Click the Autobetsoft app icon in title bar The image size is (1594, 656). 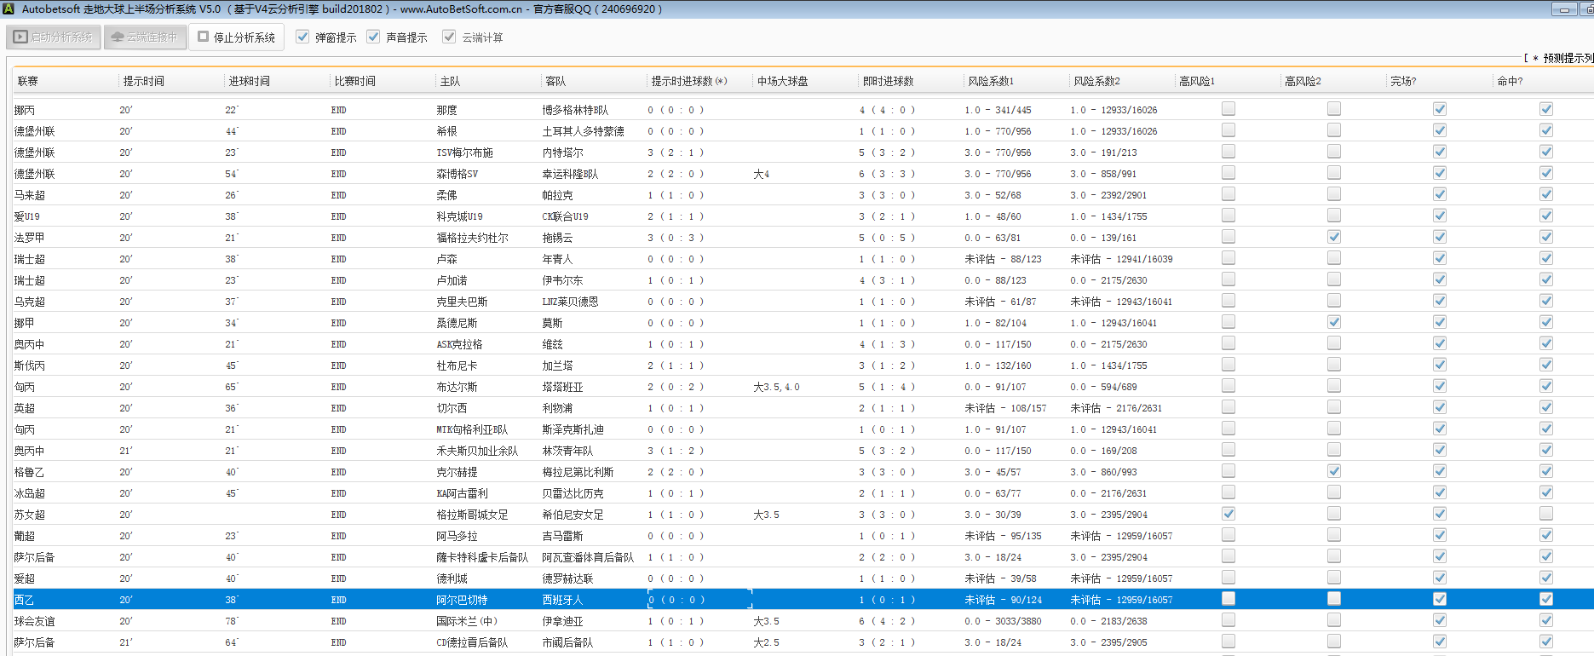click(x=9, y=9)
